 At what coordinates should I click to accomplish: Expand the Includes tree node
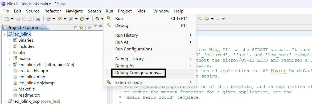pos(9,46)
